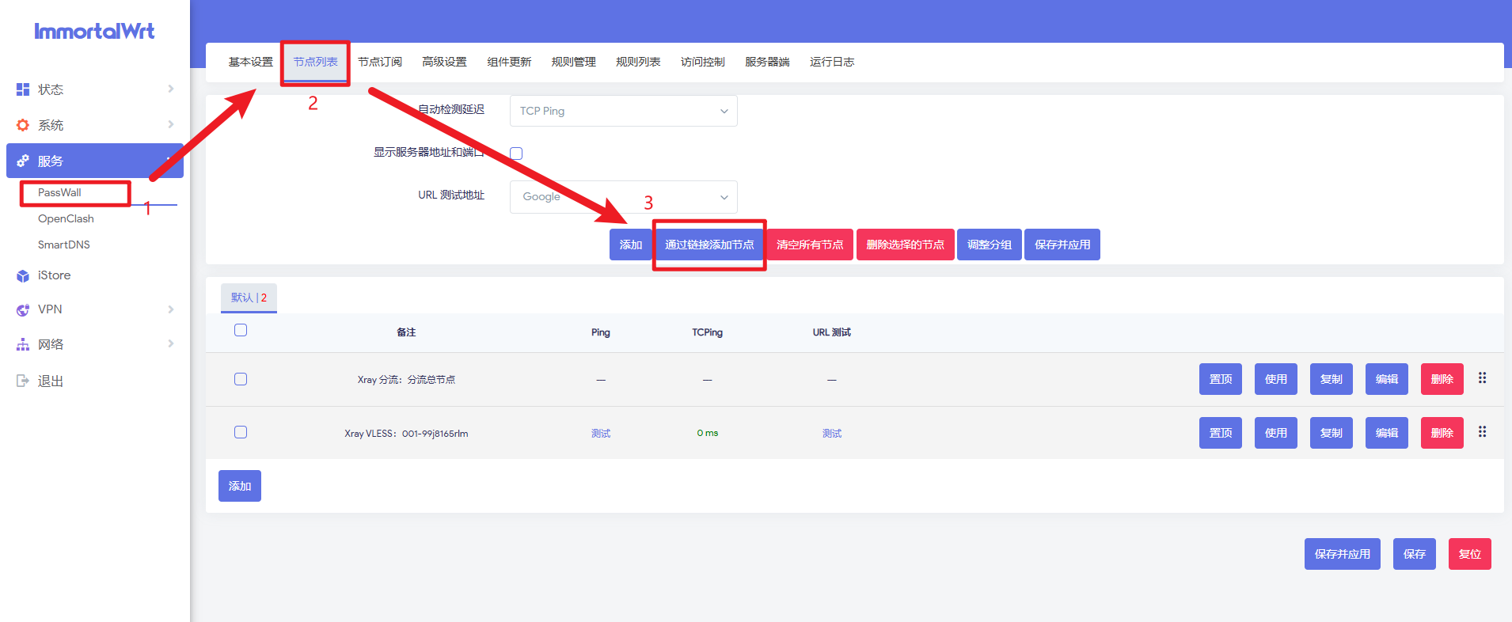
Task: Click the iStore box icon
Action: (23, 276)
